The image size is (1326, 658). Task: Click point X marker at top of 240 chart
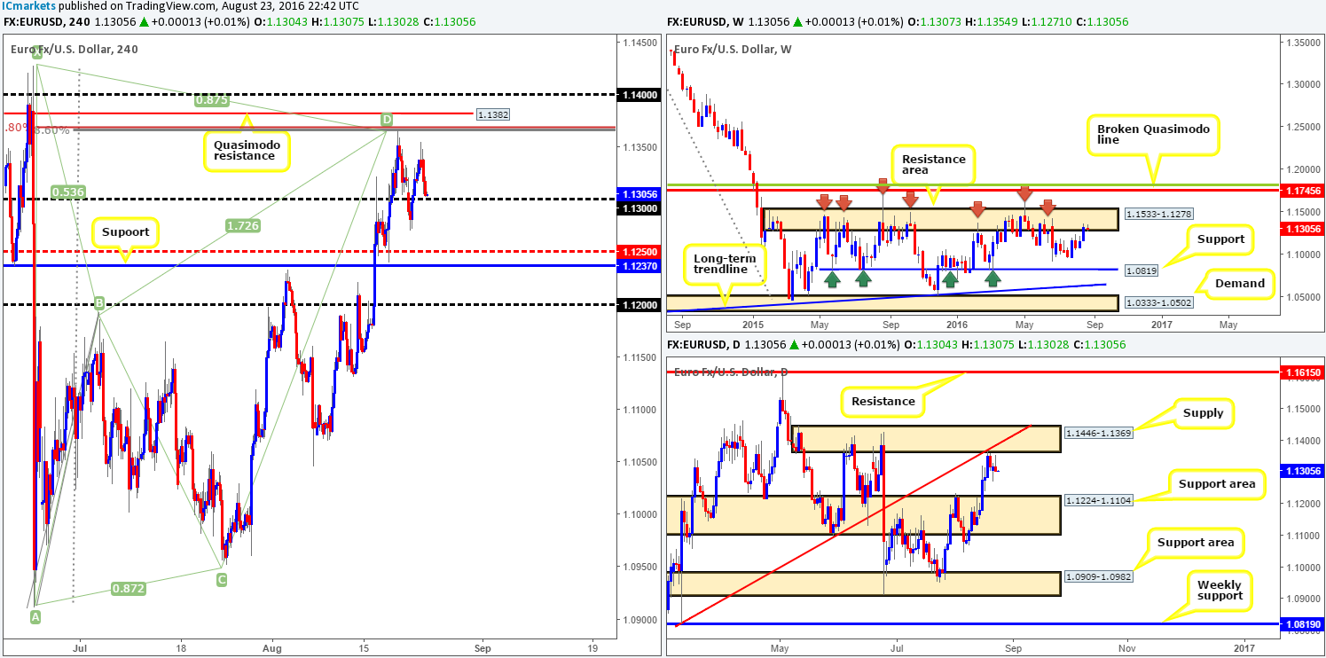[36, 53]
